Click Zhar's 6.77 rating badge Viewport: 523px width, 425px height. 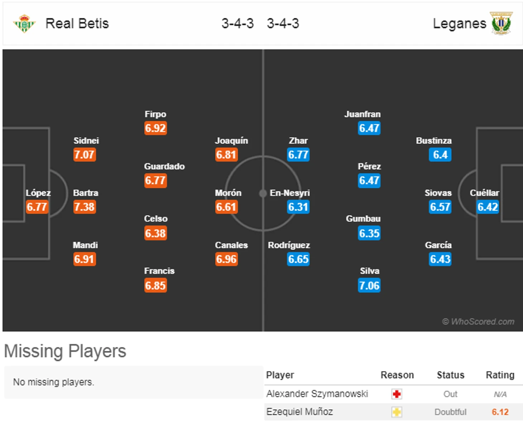coord(298,154)
